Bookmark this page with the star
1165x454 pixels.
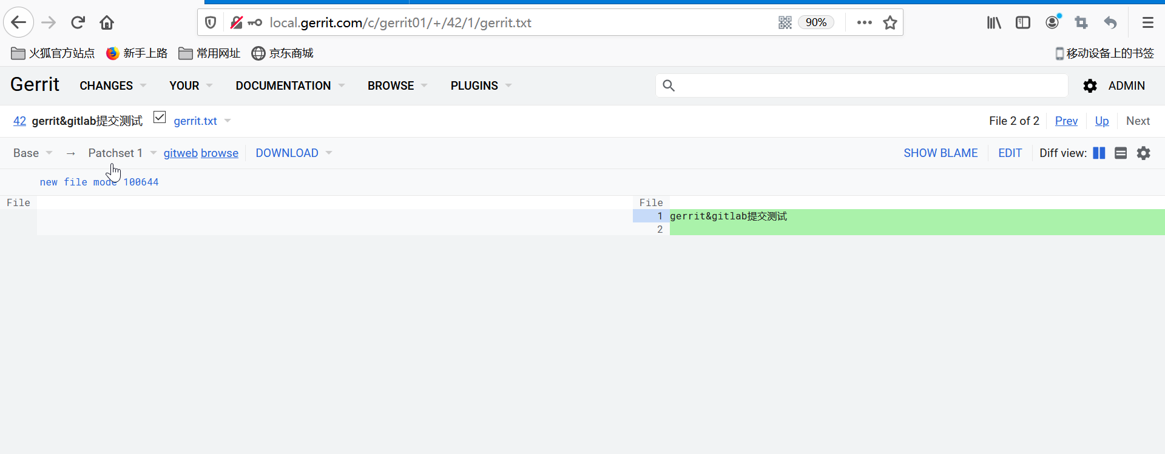(x=890, y=22)
